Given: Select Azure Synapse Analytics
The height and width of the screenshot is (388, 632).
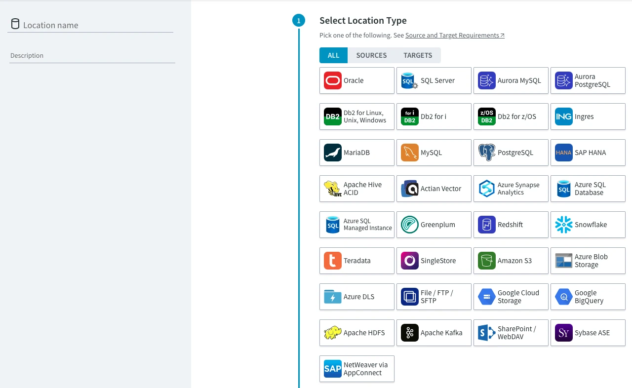Looking at the screenshot, I should [x=511, y=189].
